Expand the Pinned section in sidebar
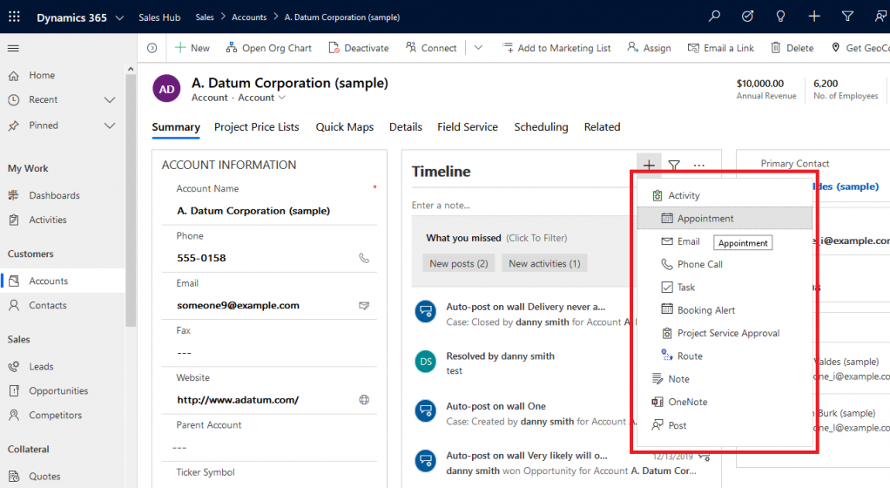The height and width of the screenshot is (488, 890). pos(110,125)
